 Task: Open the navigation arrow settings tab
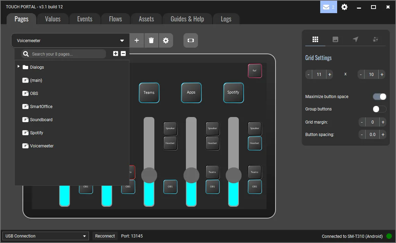(355, 39)
